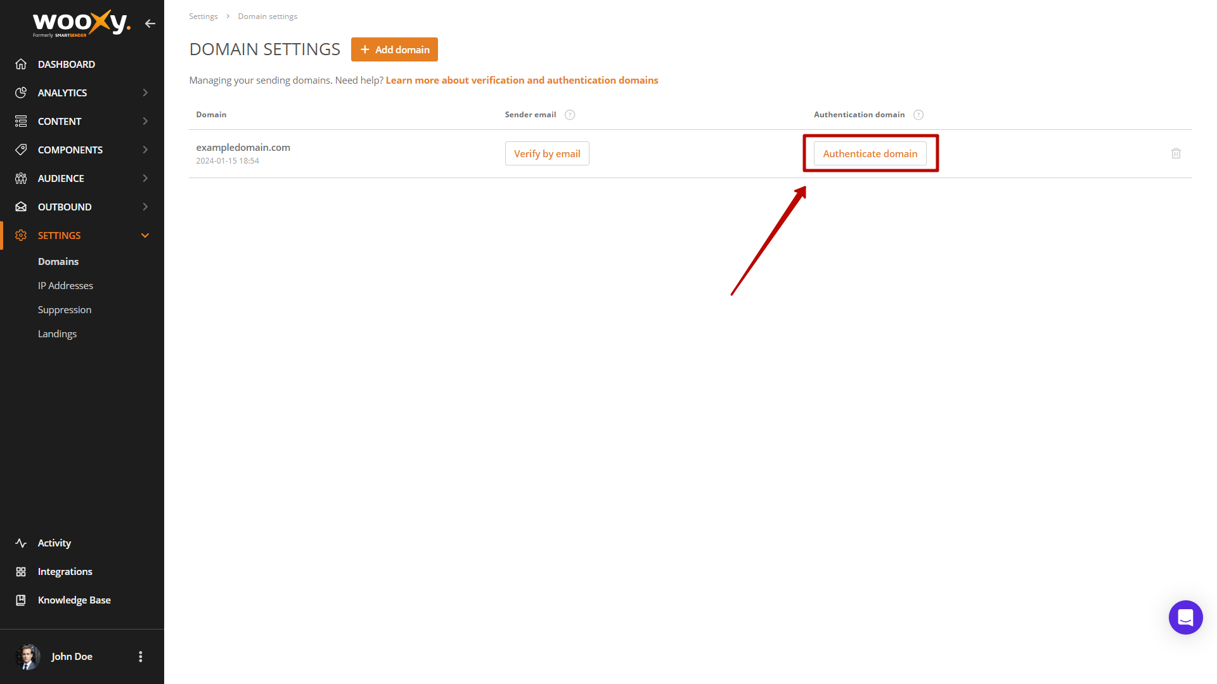Image resolution: width=1217 pixels, height=684 pixels.
Task: Open the Dashboard page
Action: [67, 64]
